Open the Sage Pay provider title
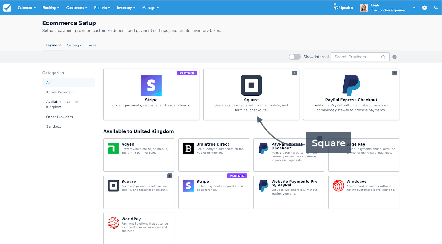The height and width of the screenshot is (244, 442). point(356,144)
